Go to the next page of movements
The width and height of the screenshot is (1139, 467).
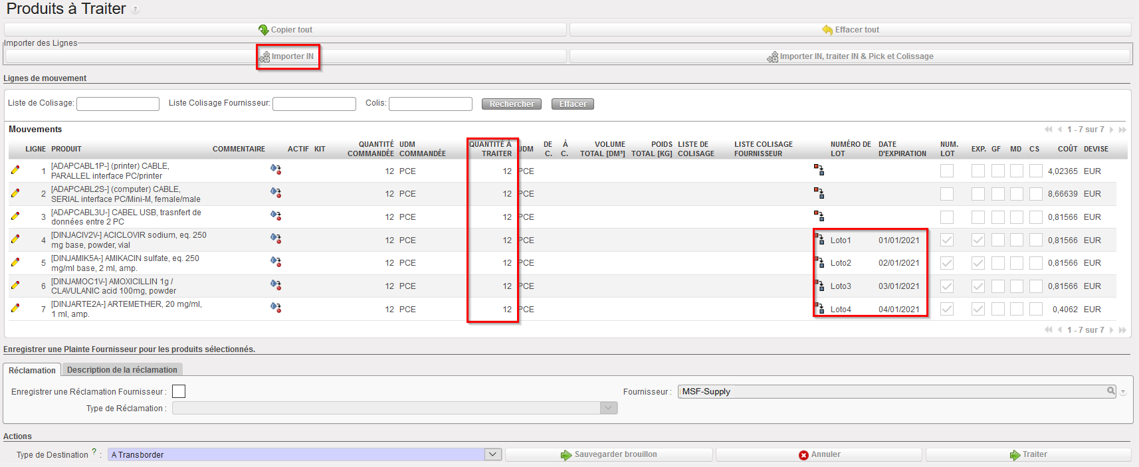click(1111, 130)
